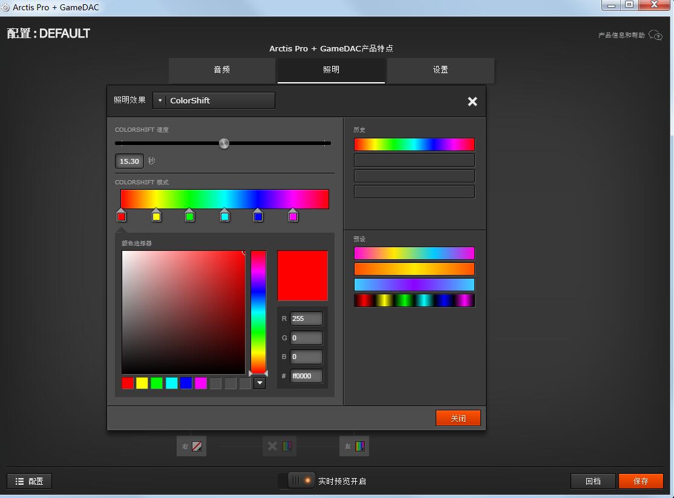
Task: Select the yellow gradient stop marker
Action: pos(157,216)
